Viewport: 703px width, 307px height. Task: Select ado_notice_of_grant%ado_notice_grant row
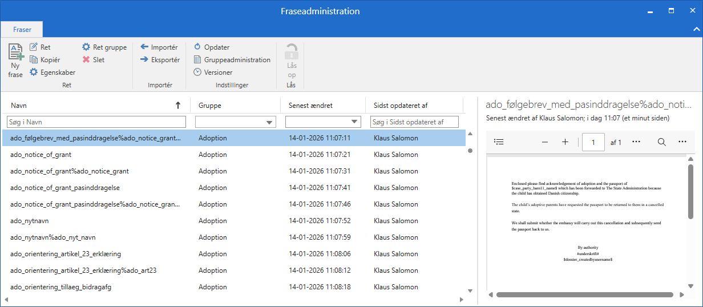coord(234,171)
